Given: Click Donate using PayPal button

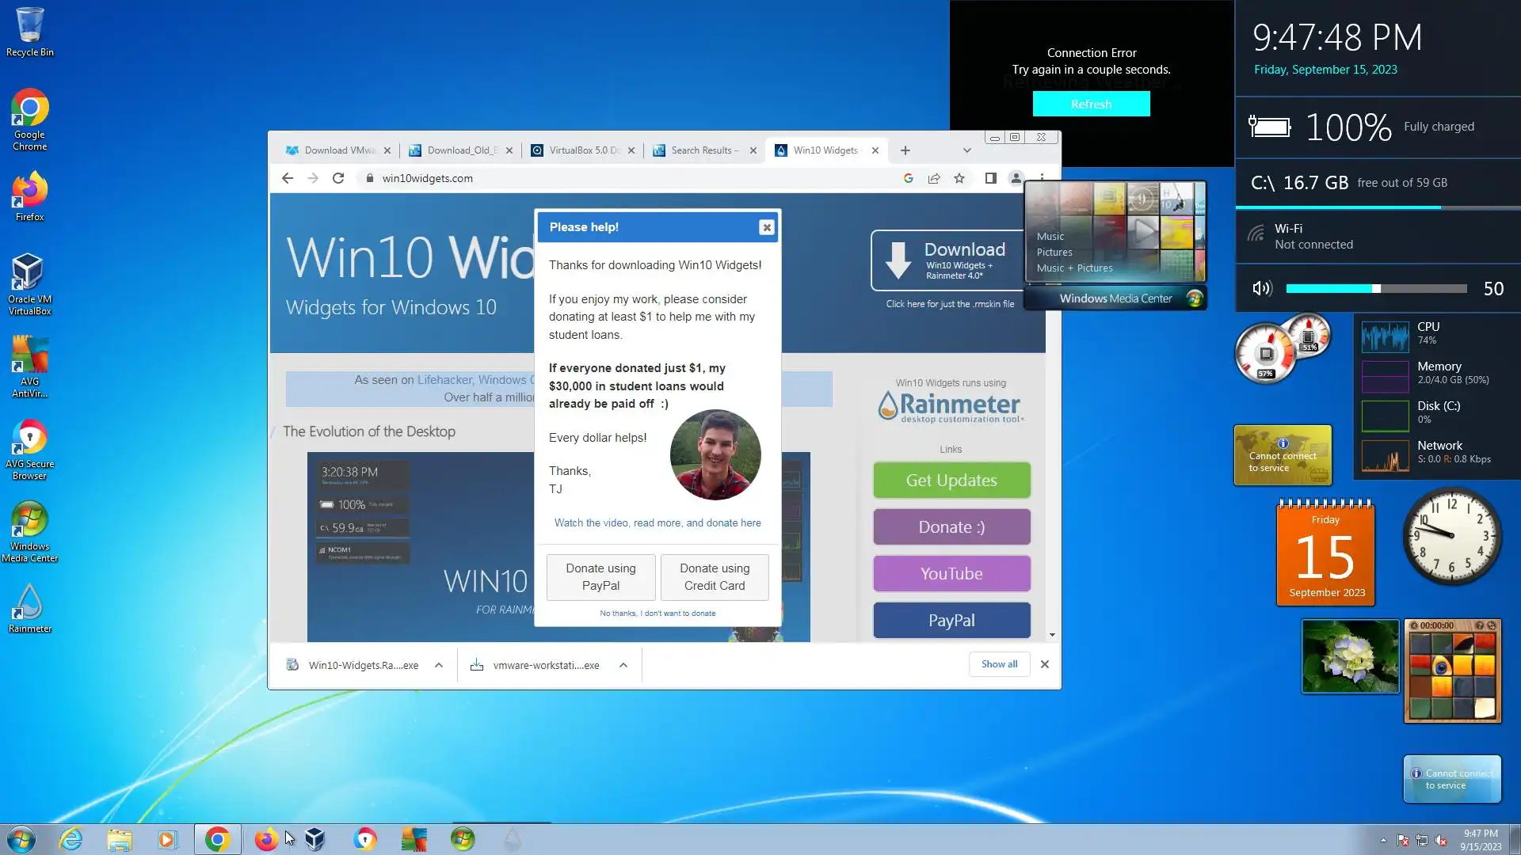Looking at the screenshot, I should [x=600, y=577].
